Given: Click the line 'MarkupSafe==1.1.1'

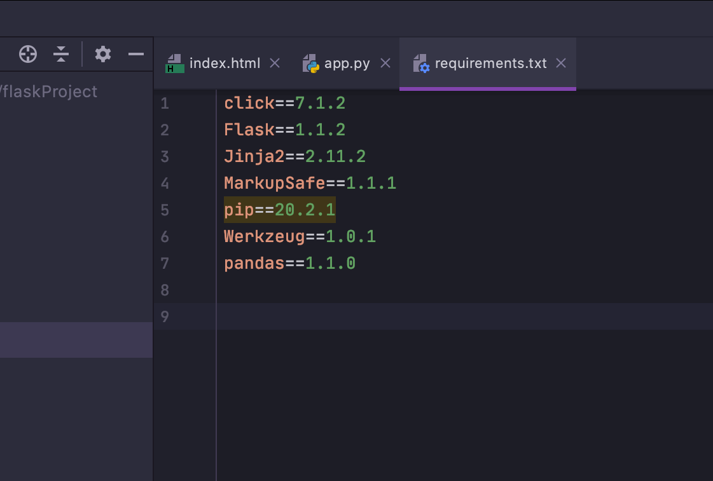Looking at the screenshot, I should pos(310,183).
